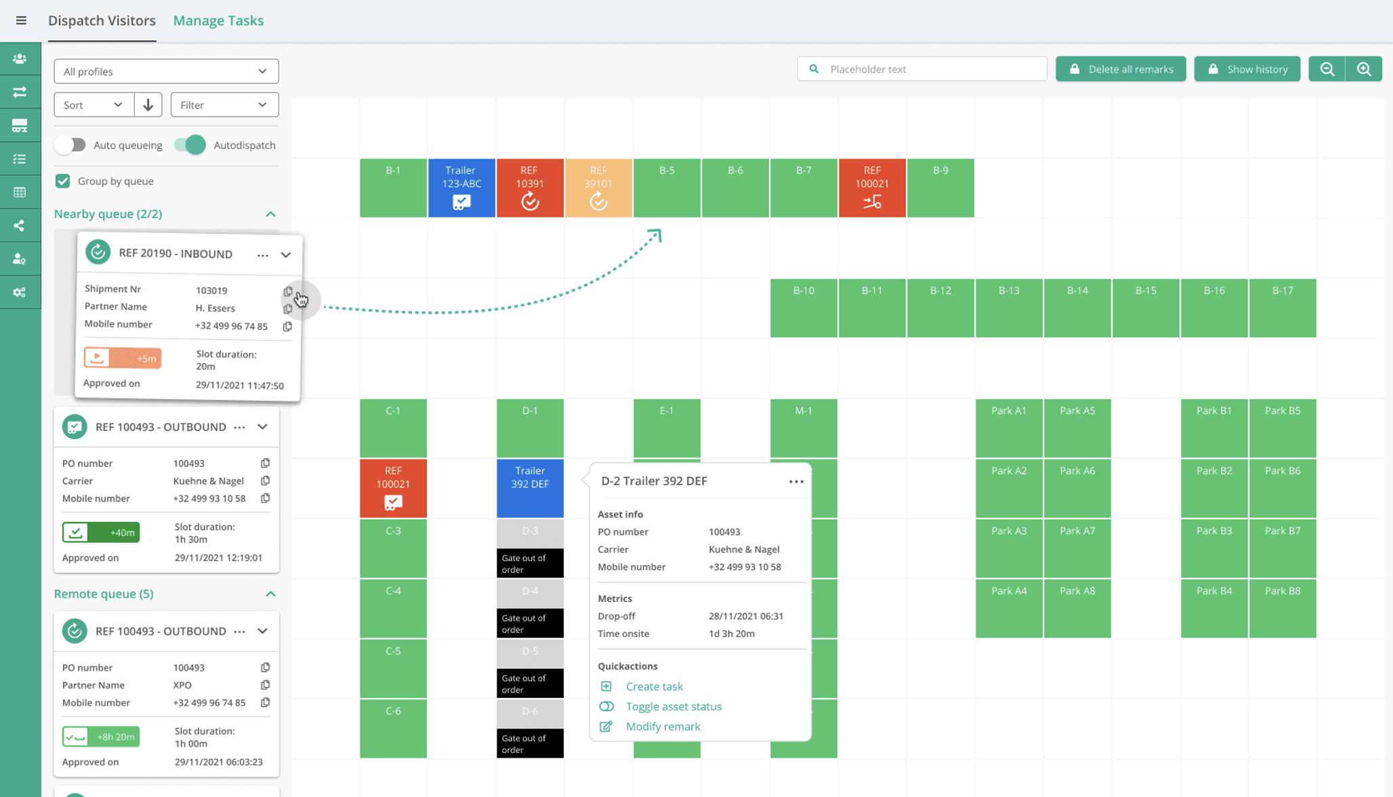Switch to Manage Tasks tab

tap(218, 20)
